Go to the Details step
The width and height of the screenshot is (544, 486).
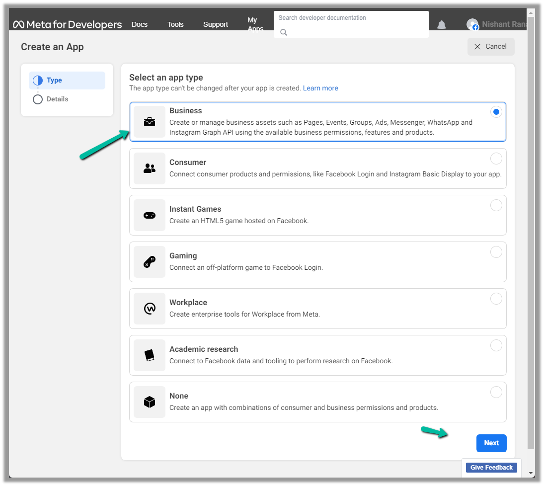pos(57,99)
